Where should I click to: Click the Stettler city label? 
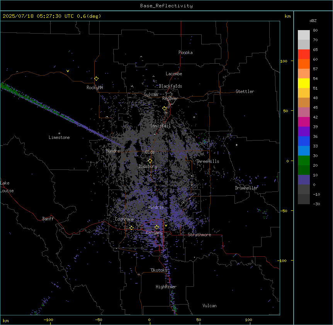(x=245, y=91)
